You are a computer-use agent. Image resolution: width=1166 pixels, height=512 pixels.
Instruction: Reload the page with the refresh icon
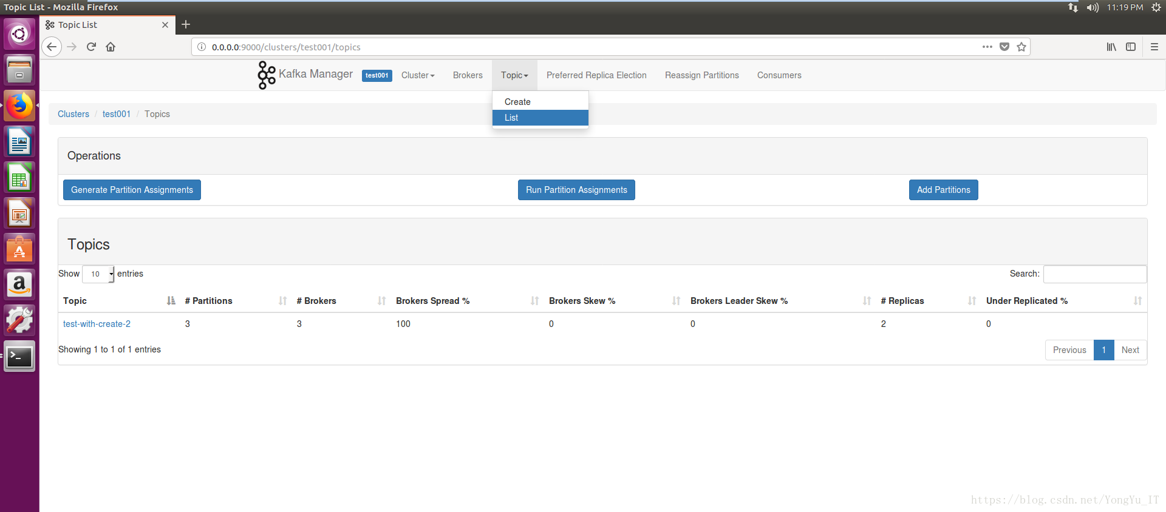(x=91, y=47)
